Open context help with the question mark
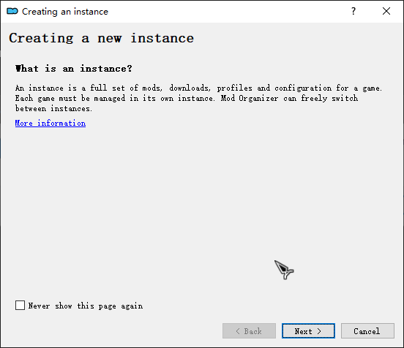This screenshot has width=404, height=348. pos(353,11)
